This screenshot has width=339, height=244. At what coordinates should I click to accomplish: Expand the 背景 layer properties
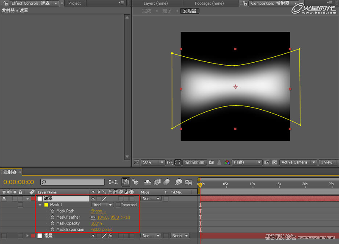[28, 236]
